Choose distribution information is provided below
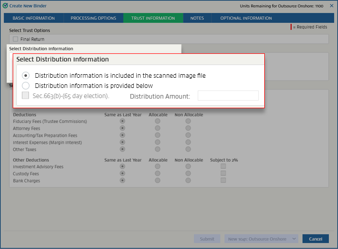338x249 pixels. [x=26, y=86]
